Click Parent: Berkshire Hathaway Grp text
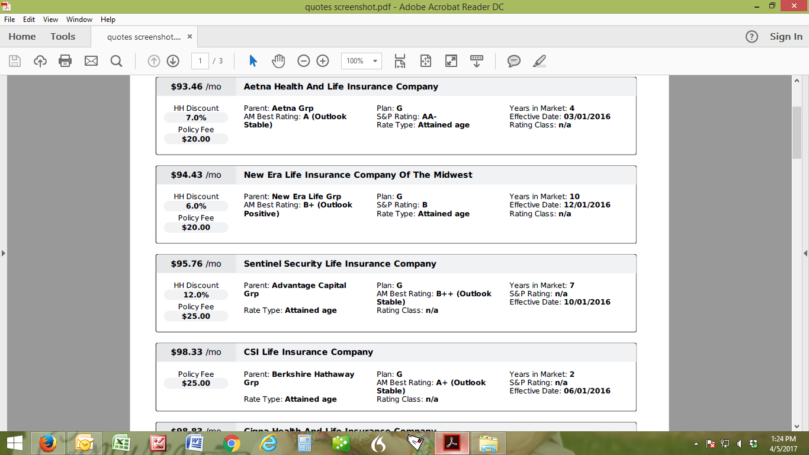The image size is (809, 455). click(299, 379)
